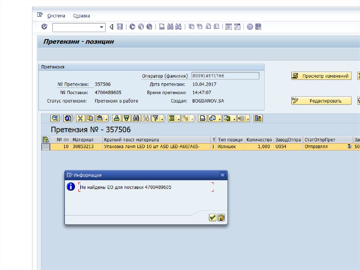
Task: Open the Sum (Σ) dropdown arrow in the table toolbar
Action: 178,119
